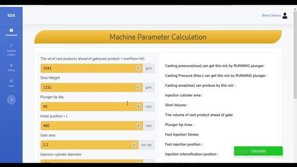Focus the Initial position field showing 460
297x167 pixels.
coord(91,126)
